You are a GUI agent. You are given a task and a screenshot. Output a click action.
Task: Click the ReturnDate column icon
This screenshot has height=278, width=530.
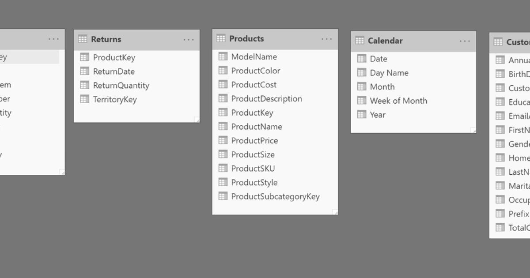click(x=85, y=71)
